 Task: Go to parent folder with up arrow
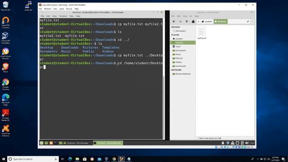pyautogui.click(x=187, y=22)
